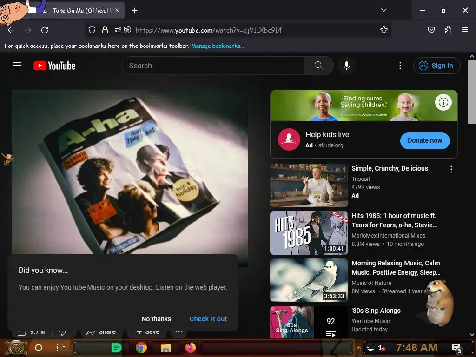
Task: Open File Explorer from the taskbar
Action: pos(166,348)
